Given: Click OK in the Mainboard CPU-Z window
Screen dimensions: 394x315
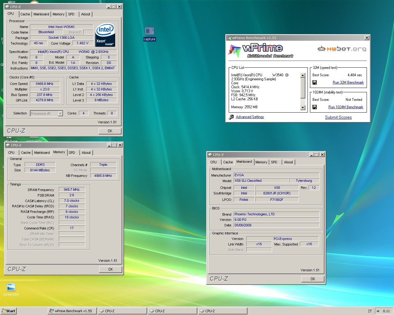Looking at the screenshot, I should click(313, 279).
